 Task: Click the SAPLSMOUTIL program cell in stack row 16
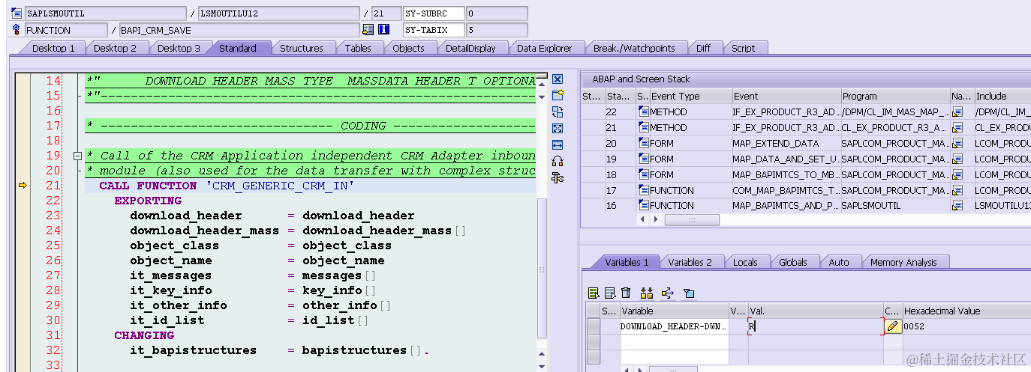click(894, 206)
